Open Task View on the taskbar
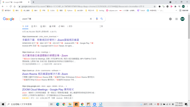The image size is (190, 107). 51,104
